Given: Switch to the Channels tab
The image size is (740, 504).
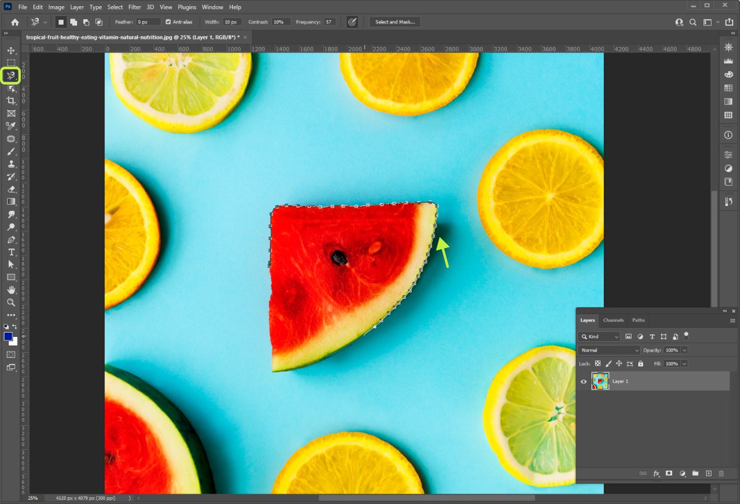Looking at the screenshot, I should [x=614, y=320].
